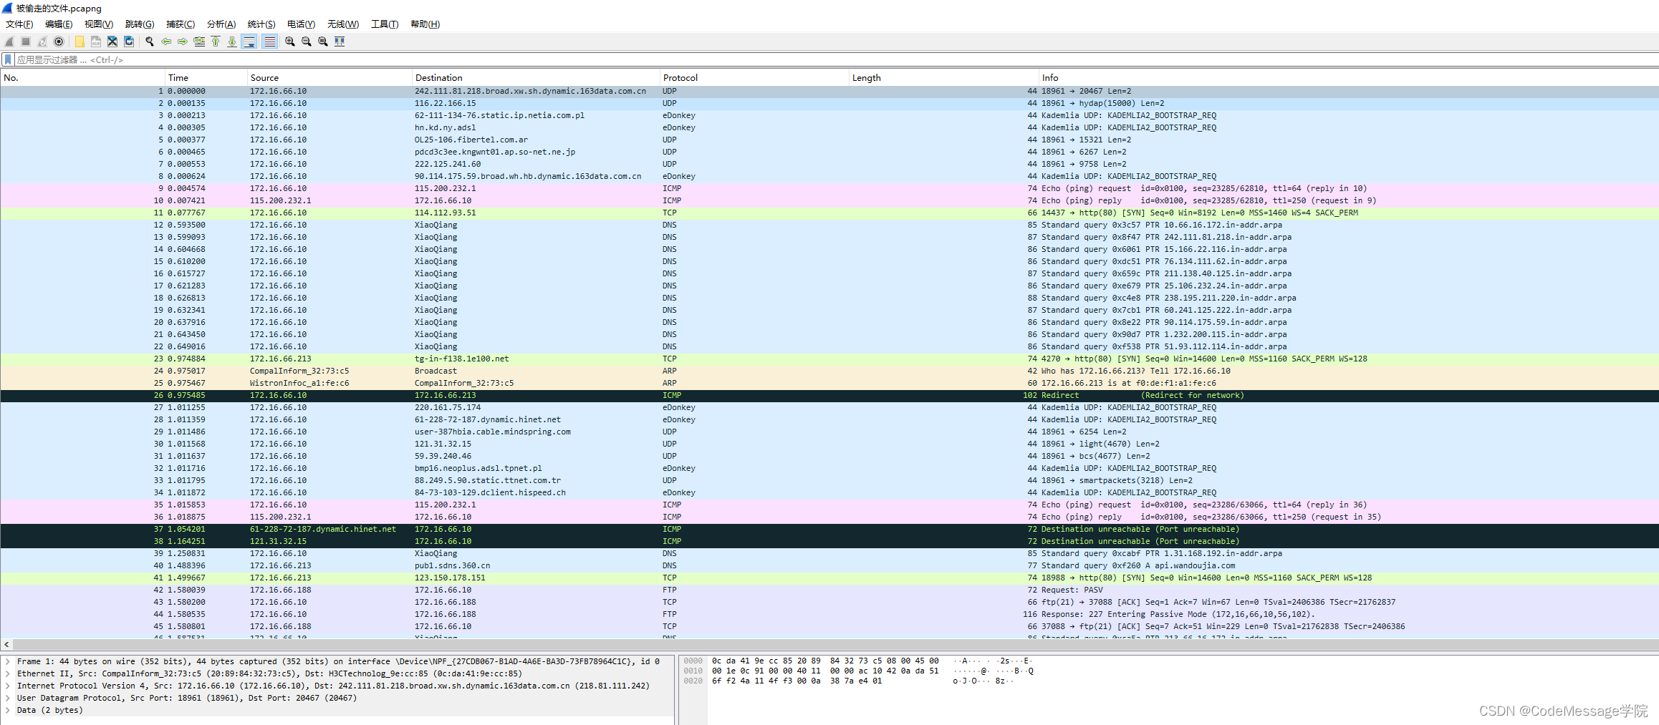Click the packet list horizontal scrollbar track
The height and width of the screenshot is (725, 1659).
click(x=835, y=645)
